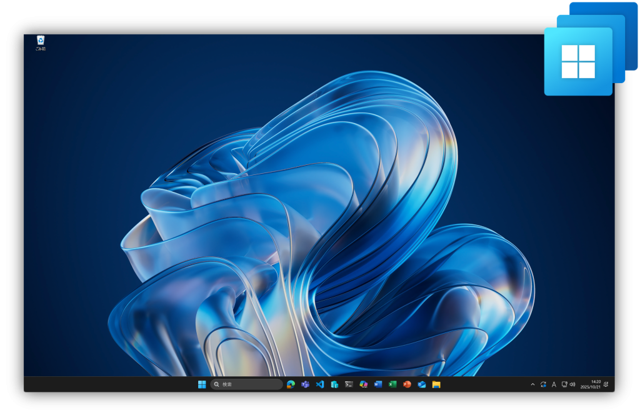This screenshot has height=415, width=640.
Task: Expand the hidden system tray icons chevron
Action: pyautogui.click(x=532, y=384)
